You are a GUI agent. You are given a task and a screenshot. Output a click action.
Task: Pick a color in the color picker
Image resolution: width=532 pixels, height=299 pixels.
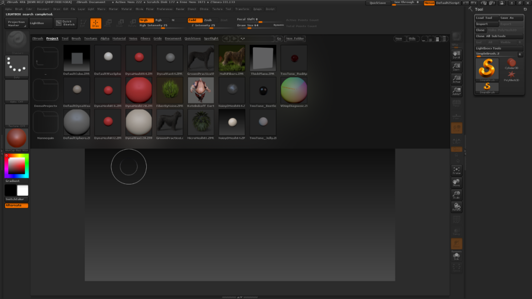coord(16,166)
